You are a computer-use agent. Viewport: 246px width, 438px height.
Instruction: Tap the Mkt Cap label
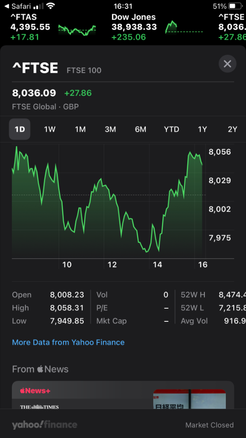(x=111, y=321)
